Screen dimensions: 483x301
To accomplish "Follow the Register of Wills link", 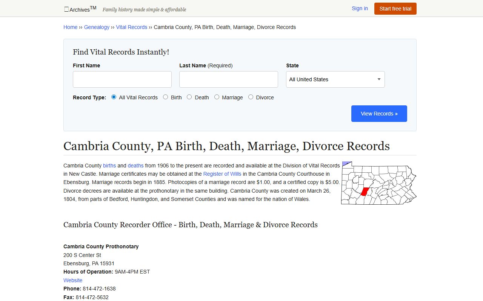I will pyautogui.click(x=222, y=174).
